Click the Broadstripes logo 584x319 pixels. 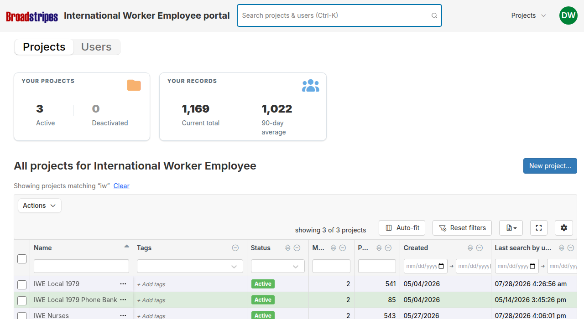pyautogui.click(x=32, y=16)
